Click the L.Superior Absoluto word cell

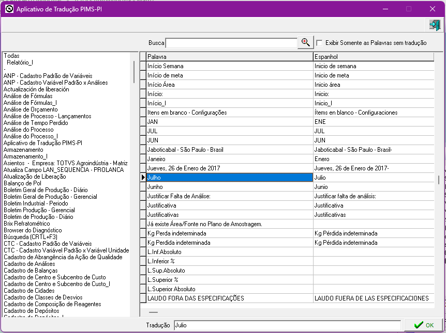(230, 289)
